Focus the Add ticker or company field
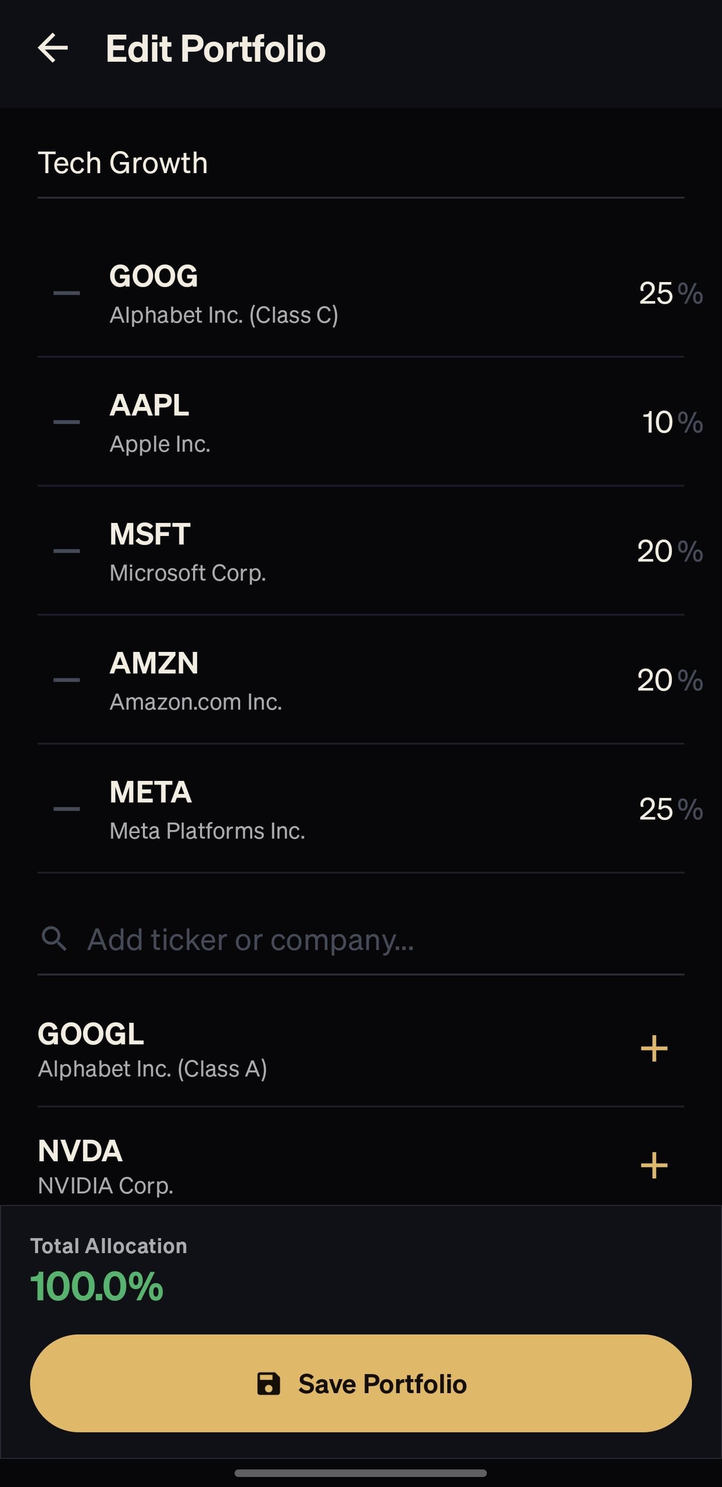 369,940
